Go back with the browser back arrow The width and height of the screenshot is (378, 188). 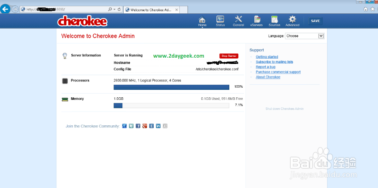pyautogui.click(x=5, y=9)
